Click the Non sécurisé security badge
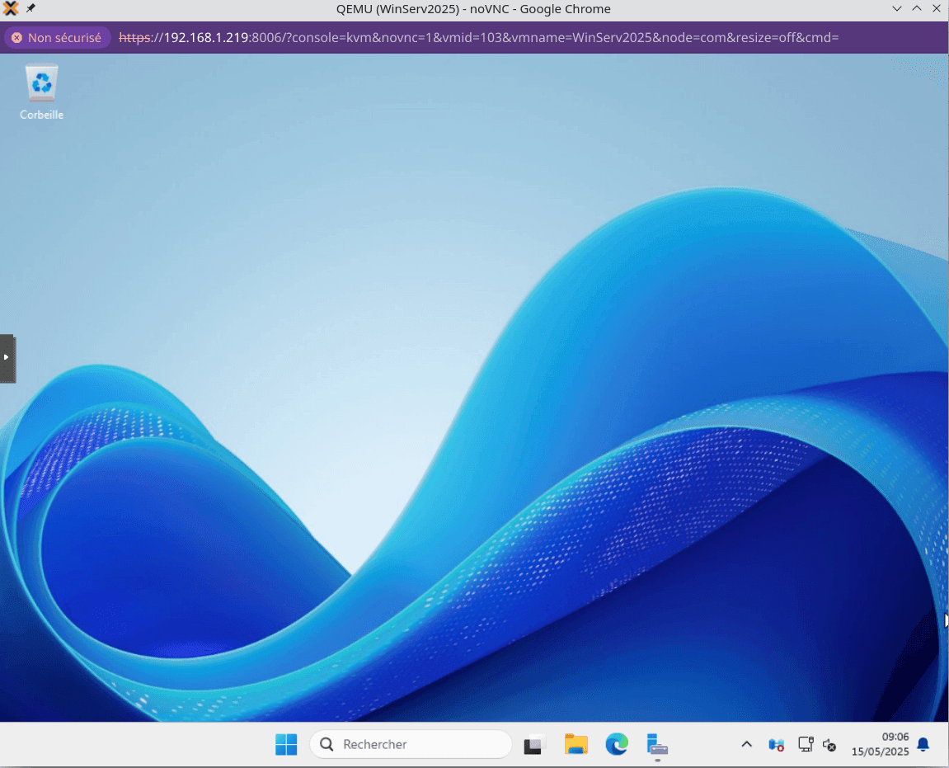Image resolution: width=949 pixels, height=768 pixels. click(x=57, y=38)
